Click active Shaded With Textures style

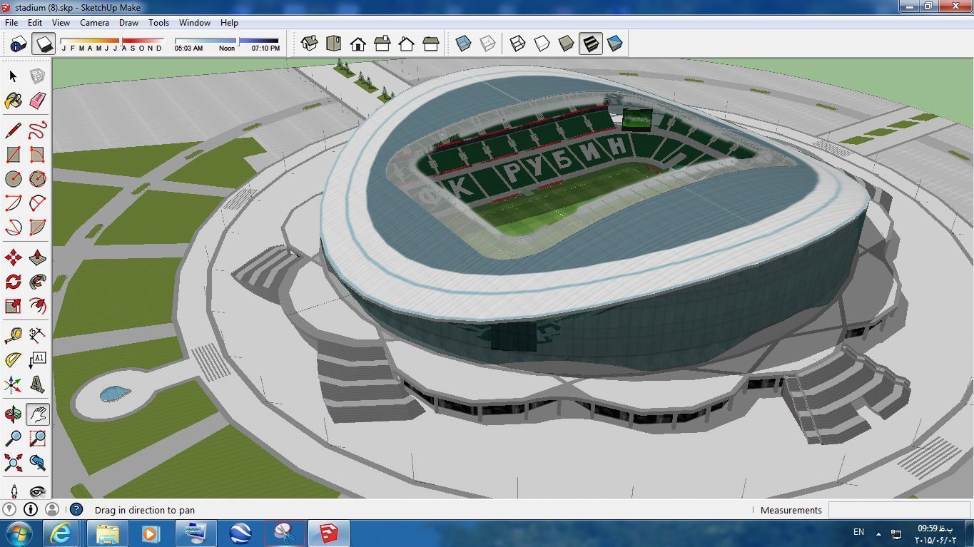click(x=591, y=44)
